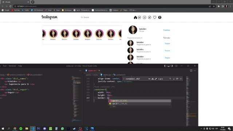The width and height of the screenshot is (233, 131).
Task: Click Seguir for the second suggestion
Action: pyautogui.click(x=167, y=51)
